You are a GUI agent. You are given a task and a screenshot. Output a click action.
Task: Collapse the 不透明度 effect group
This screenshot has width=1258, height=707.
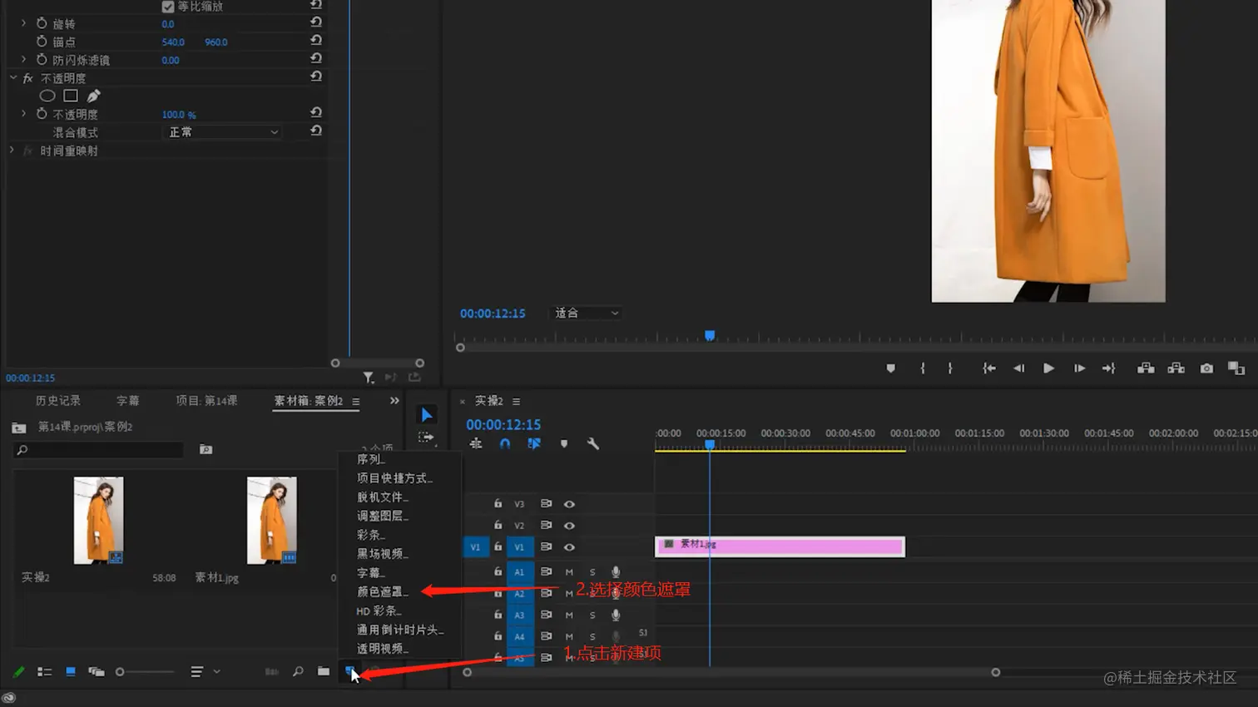pos(12,77)
